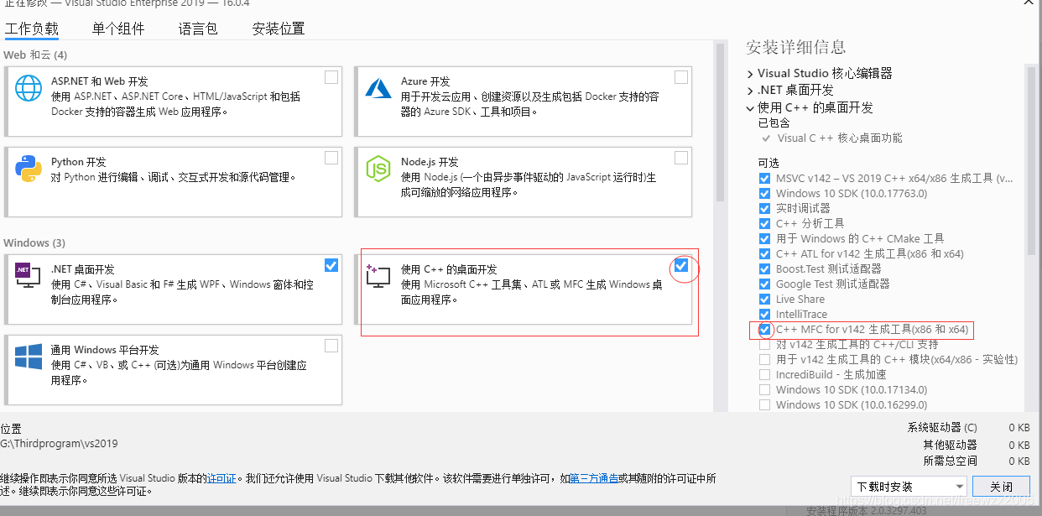Viewport: 1042px width, 516px height.
Task: Collapse 使用 C++ 的桌面开发 details section
Action: (x=750, y=108)
